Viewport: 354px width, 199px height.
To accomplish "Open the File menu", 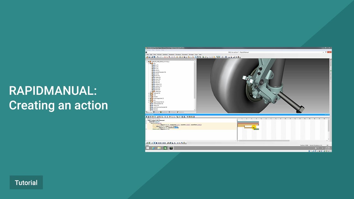I will 148,54.
